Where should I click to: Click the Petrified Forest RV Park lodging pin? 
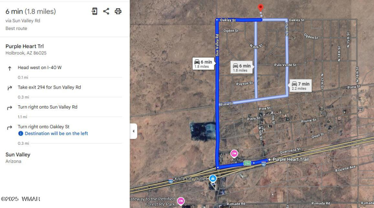pyautogui.click(x=181, y=201)
